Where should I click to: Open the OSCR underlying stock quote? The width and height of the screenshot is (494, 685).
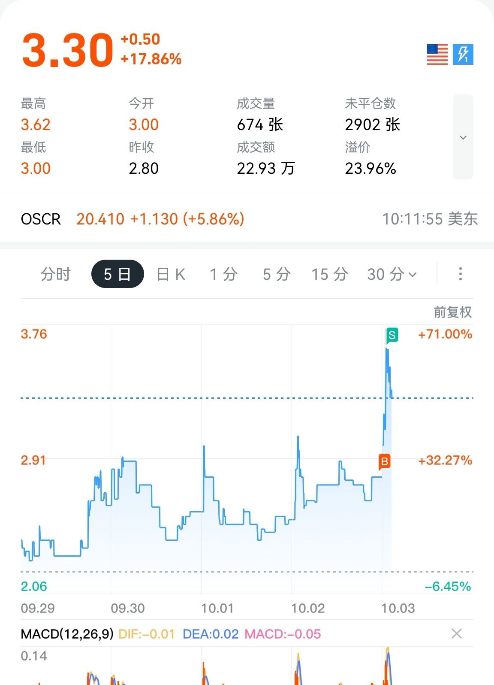pos(41,219)
